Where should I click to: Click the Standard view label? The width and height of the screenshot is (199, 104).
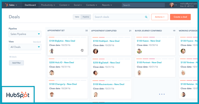tap(37, 42)
